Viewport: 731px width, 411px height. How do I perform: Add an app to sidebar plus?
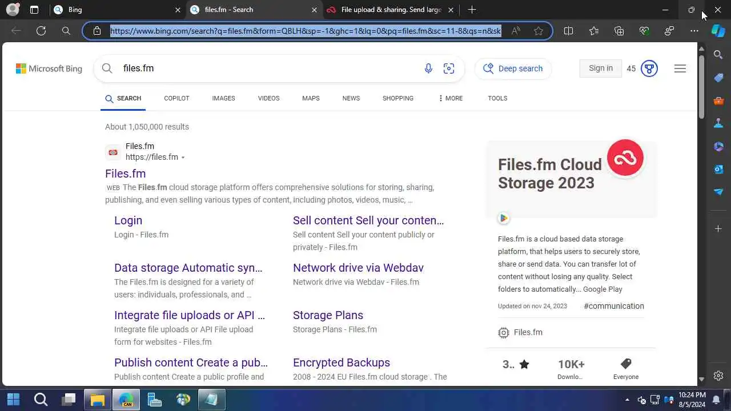[x=718, y=228]
